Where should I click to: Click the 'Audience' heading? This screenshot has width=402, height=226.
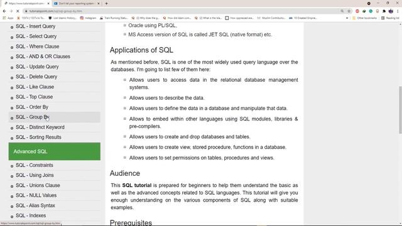click(x=125, y=173)
